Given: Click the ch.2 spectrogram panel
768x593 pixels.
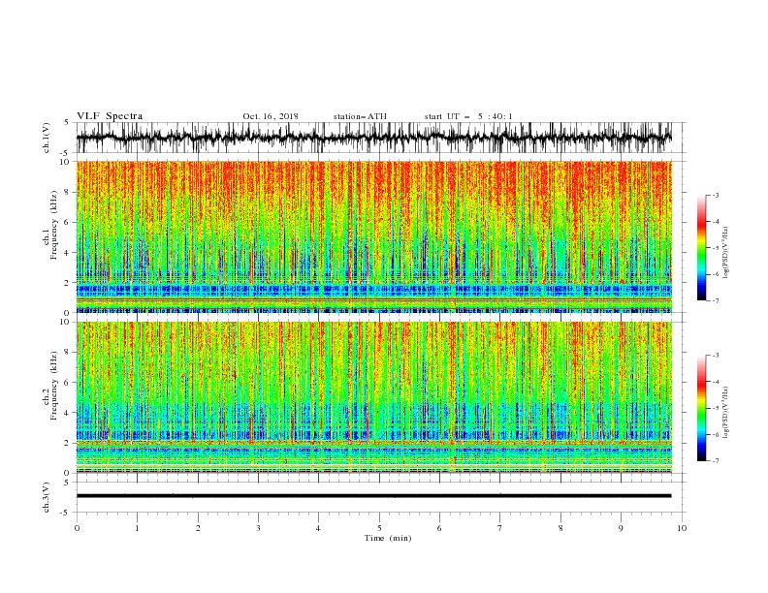Looking at the screenshot, I should [x=373, y=397].
